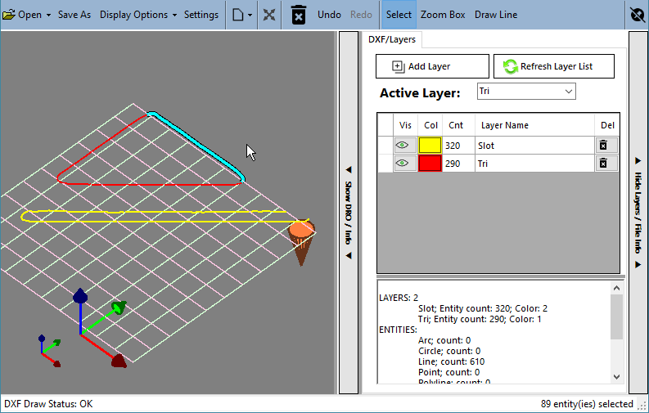Click the new document page icon
The image size is (649, 413).
(237, 15)
